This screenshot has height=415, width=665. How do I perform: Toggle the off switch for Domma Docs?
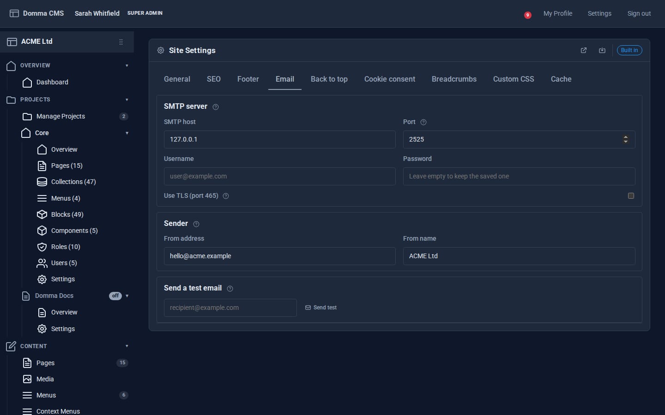(x=115, y=296)
